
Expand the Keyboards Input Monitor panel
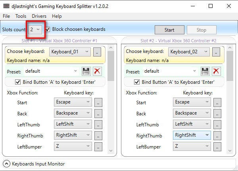tap(6, 164)
